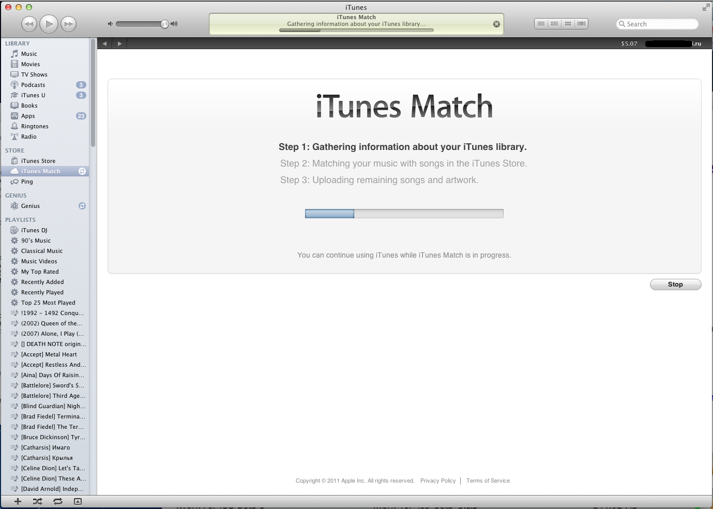Switch to song list view

541,24
